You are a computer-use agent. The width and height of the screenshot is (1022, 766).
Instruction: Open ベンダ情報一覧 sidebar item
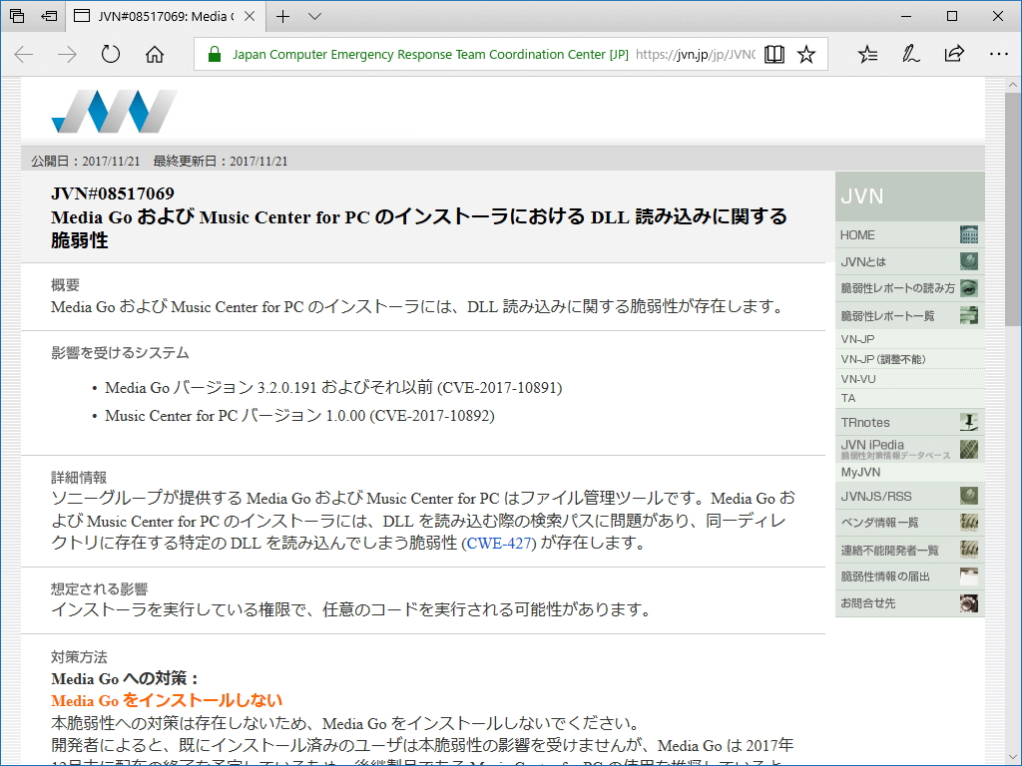909,523
